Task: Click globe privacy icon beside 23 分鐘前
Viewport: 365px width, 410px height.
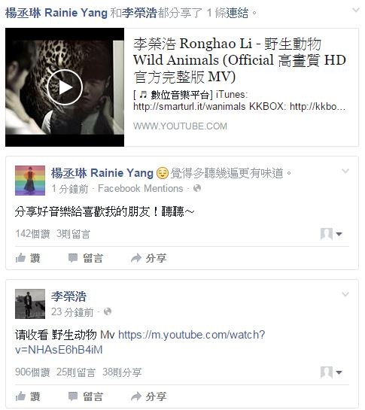Action: (108, 311)
